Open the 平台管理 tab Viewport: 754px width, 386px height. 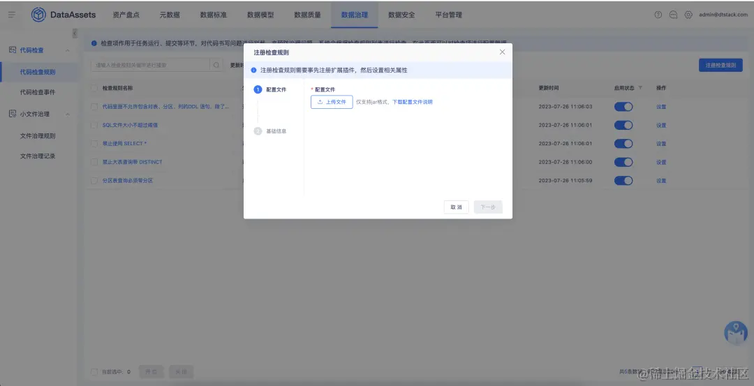[x=449, y=15]
